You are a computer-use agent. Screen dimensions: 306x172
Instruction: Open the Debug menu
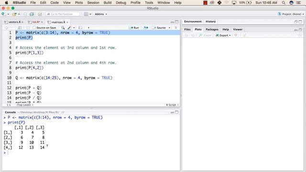click(121, 3)
